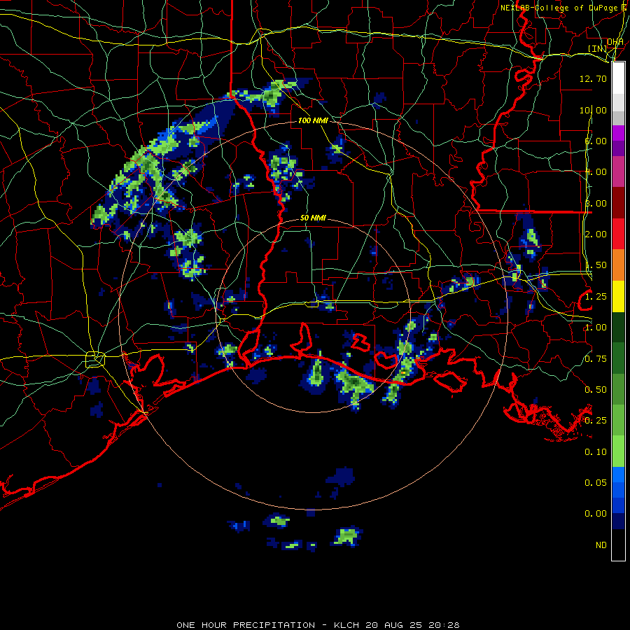
Task: Click the 2.00 legend value
Action: [x=596, y=234]
